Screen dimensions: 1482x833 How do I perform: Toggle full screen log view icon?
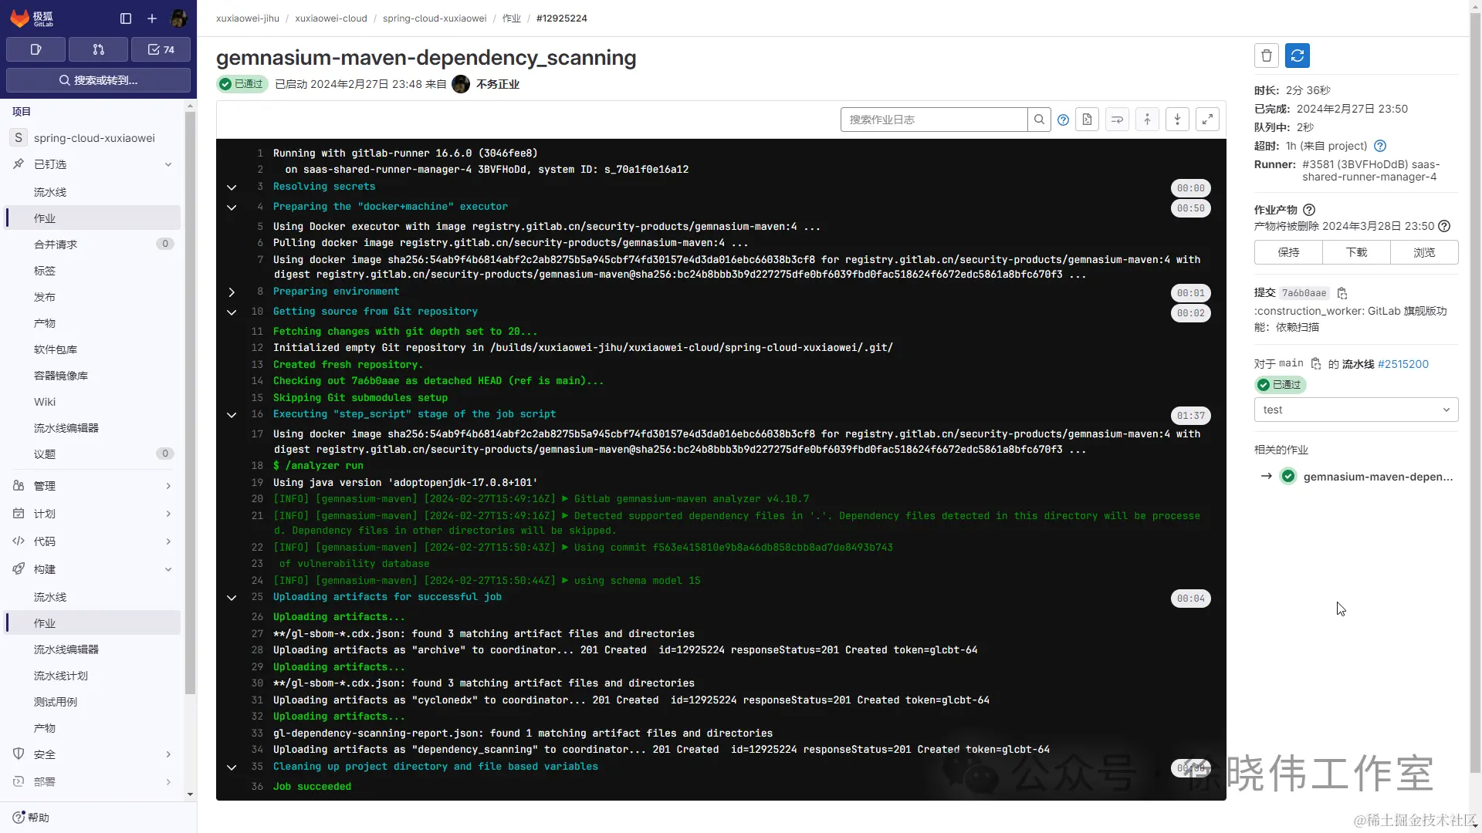1207,120
